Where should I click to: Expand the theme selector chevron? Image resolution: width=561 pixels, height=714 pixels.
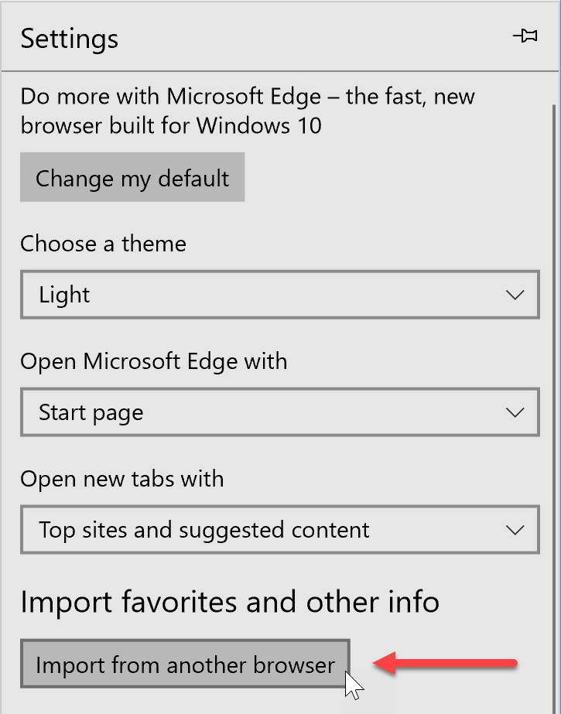515,295
